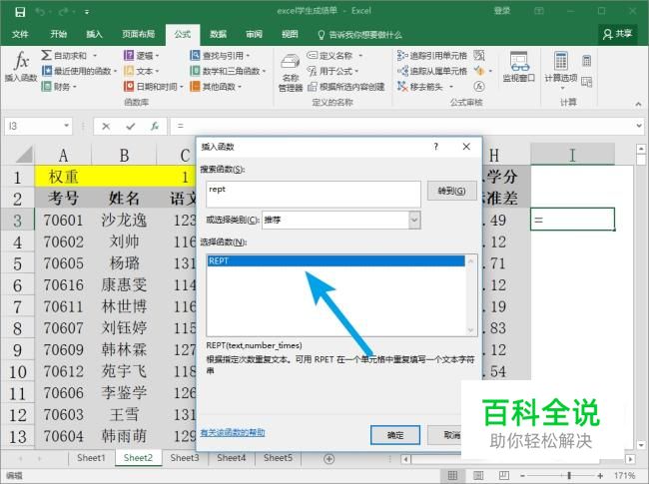Click the formula bar fx insert function icon

pyautogui.click(x=155, y=126)
